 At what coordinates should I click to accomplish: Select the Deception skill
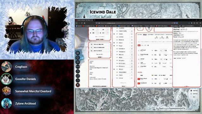point(121,40)
